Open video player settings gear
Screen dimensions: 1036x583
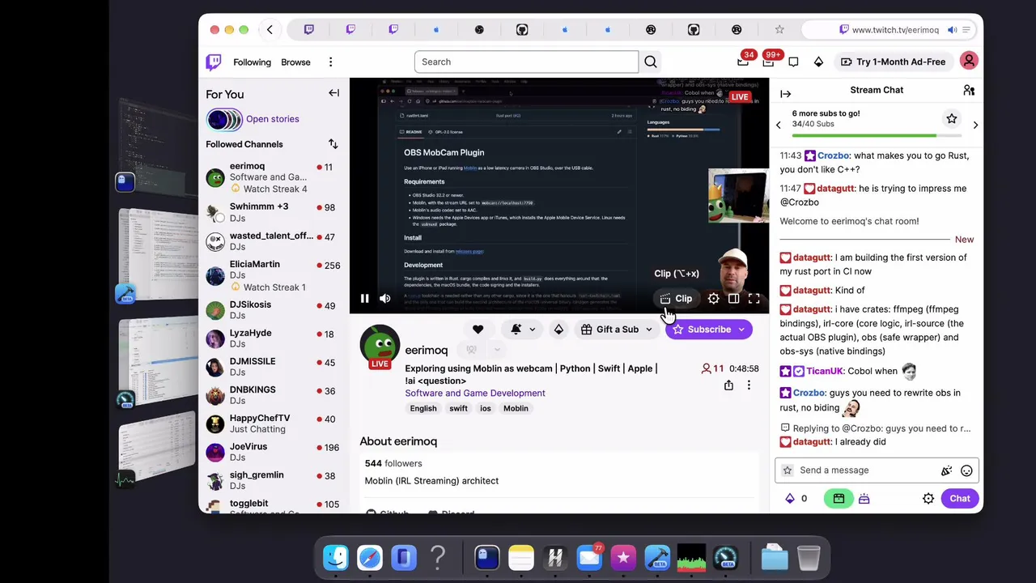coord(713,299)
